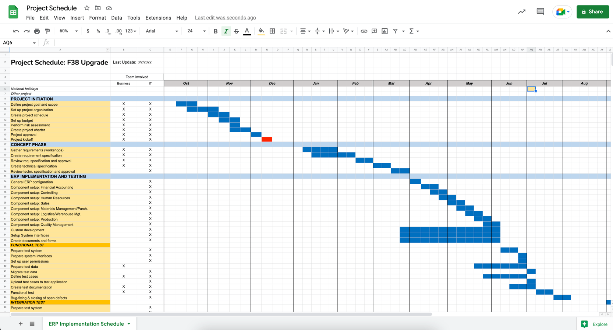Click the insert link icon
This screenshot has width=613, height=330.
coord(364,31)
